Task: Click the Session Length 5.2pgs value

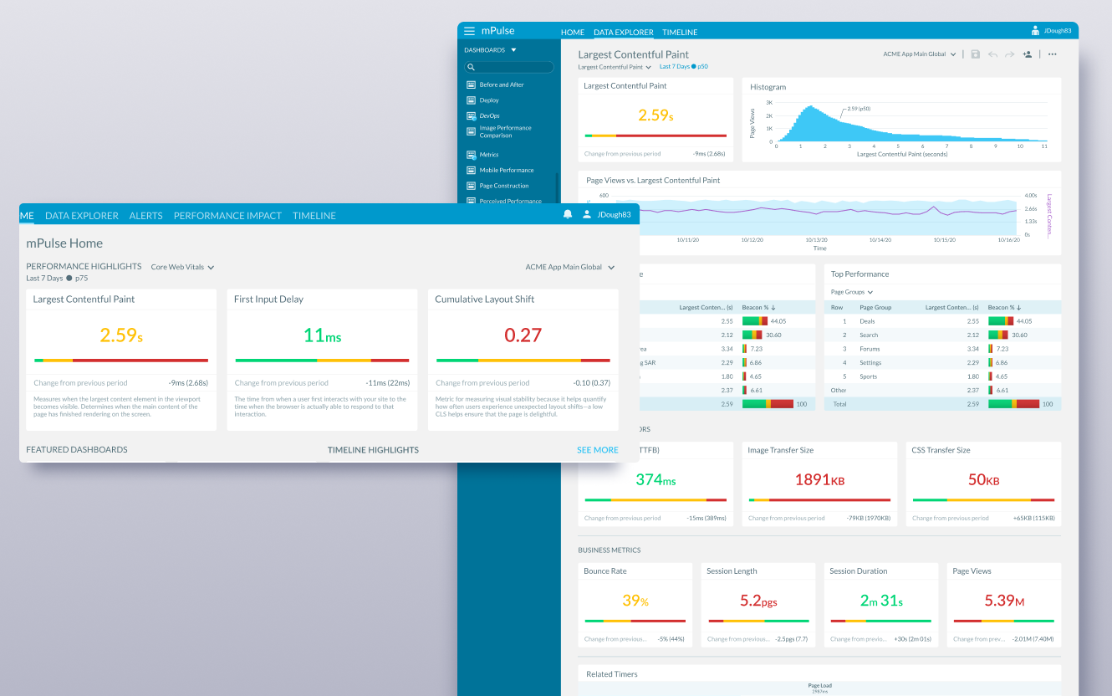Action: click(x=758, y=601)
